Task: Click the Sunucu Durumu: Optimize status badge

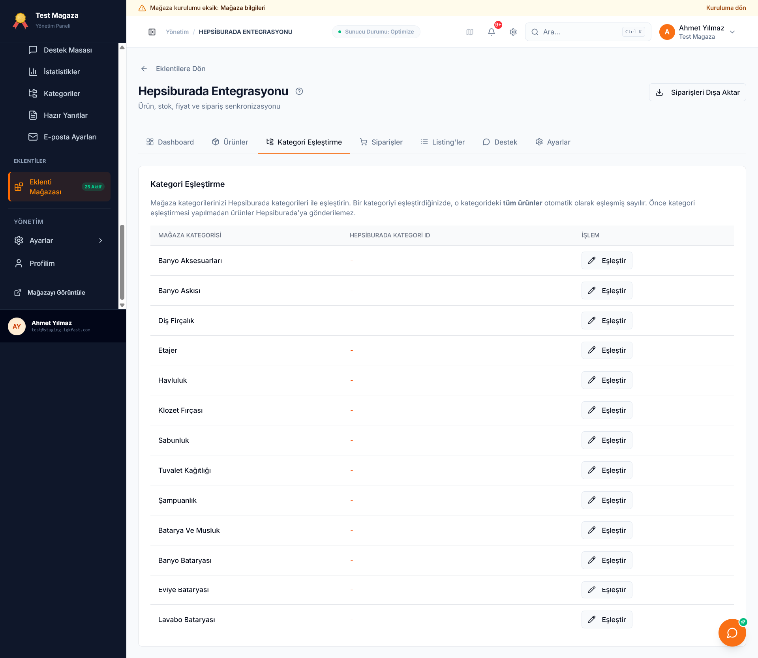Action: click(376, 32)
